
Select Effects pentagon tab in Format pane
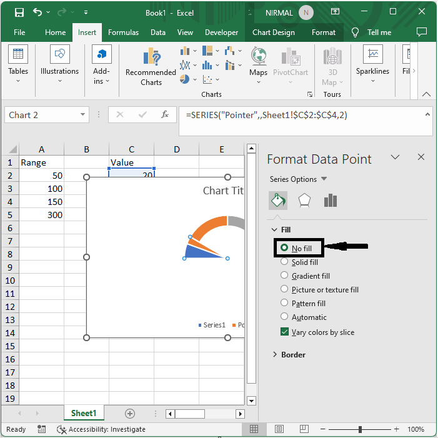point(304,201)
